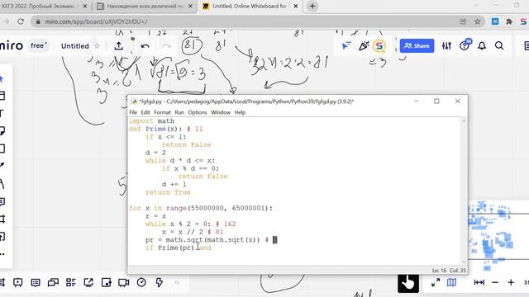Open the Run menu in IDLE
Viewport: 529px width, 297px height.
click(x=179, y=112)
